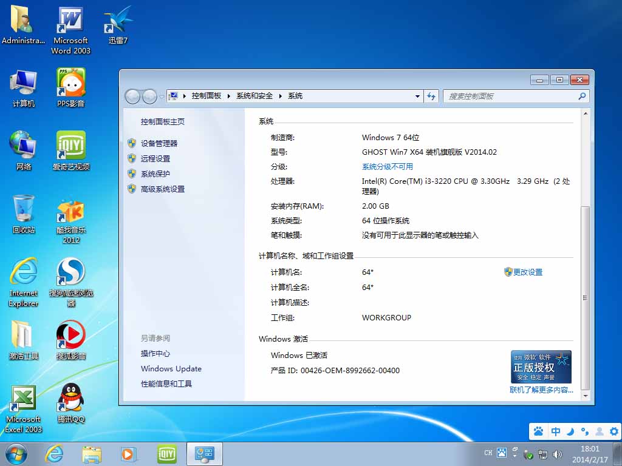Click the refresh button beside address bar
The image size is (622, 466).
[431, 96]
